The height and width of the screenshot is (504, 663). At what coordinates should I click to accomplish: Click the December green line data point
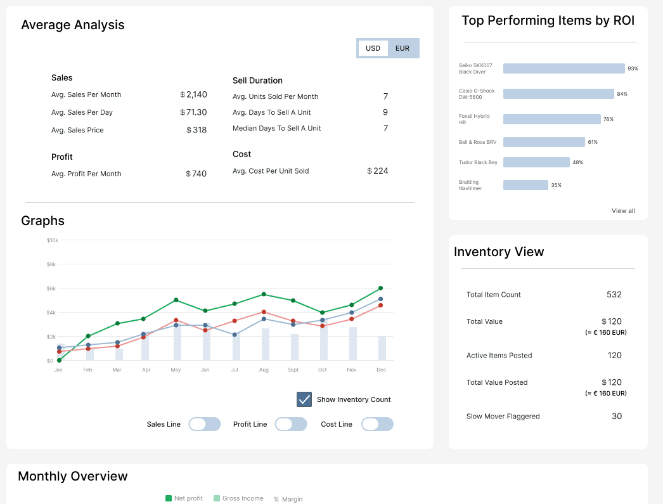[x=380, y=288]
